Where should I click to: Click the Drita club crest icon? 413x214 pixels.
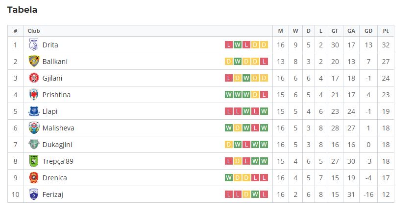pyautogui.click(x=34, y=44)
